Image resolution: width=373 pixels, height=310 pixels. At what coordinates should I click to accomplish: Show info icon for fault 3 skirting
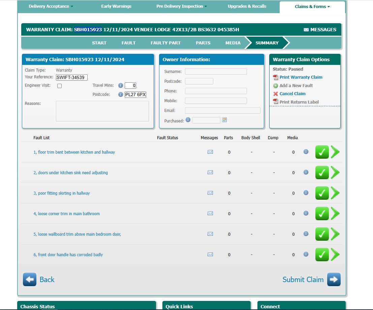(306, 193)
